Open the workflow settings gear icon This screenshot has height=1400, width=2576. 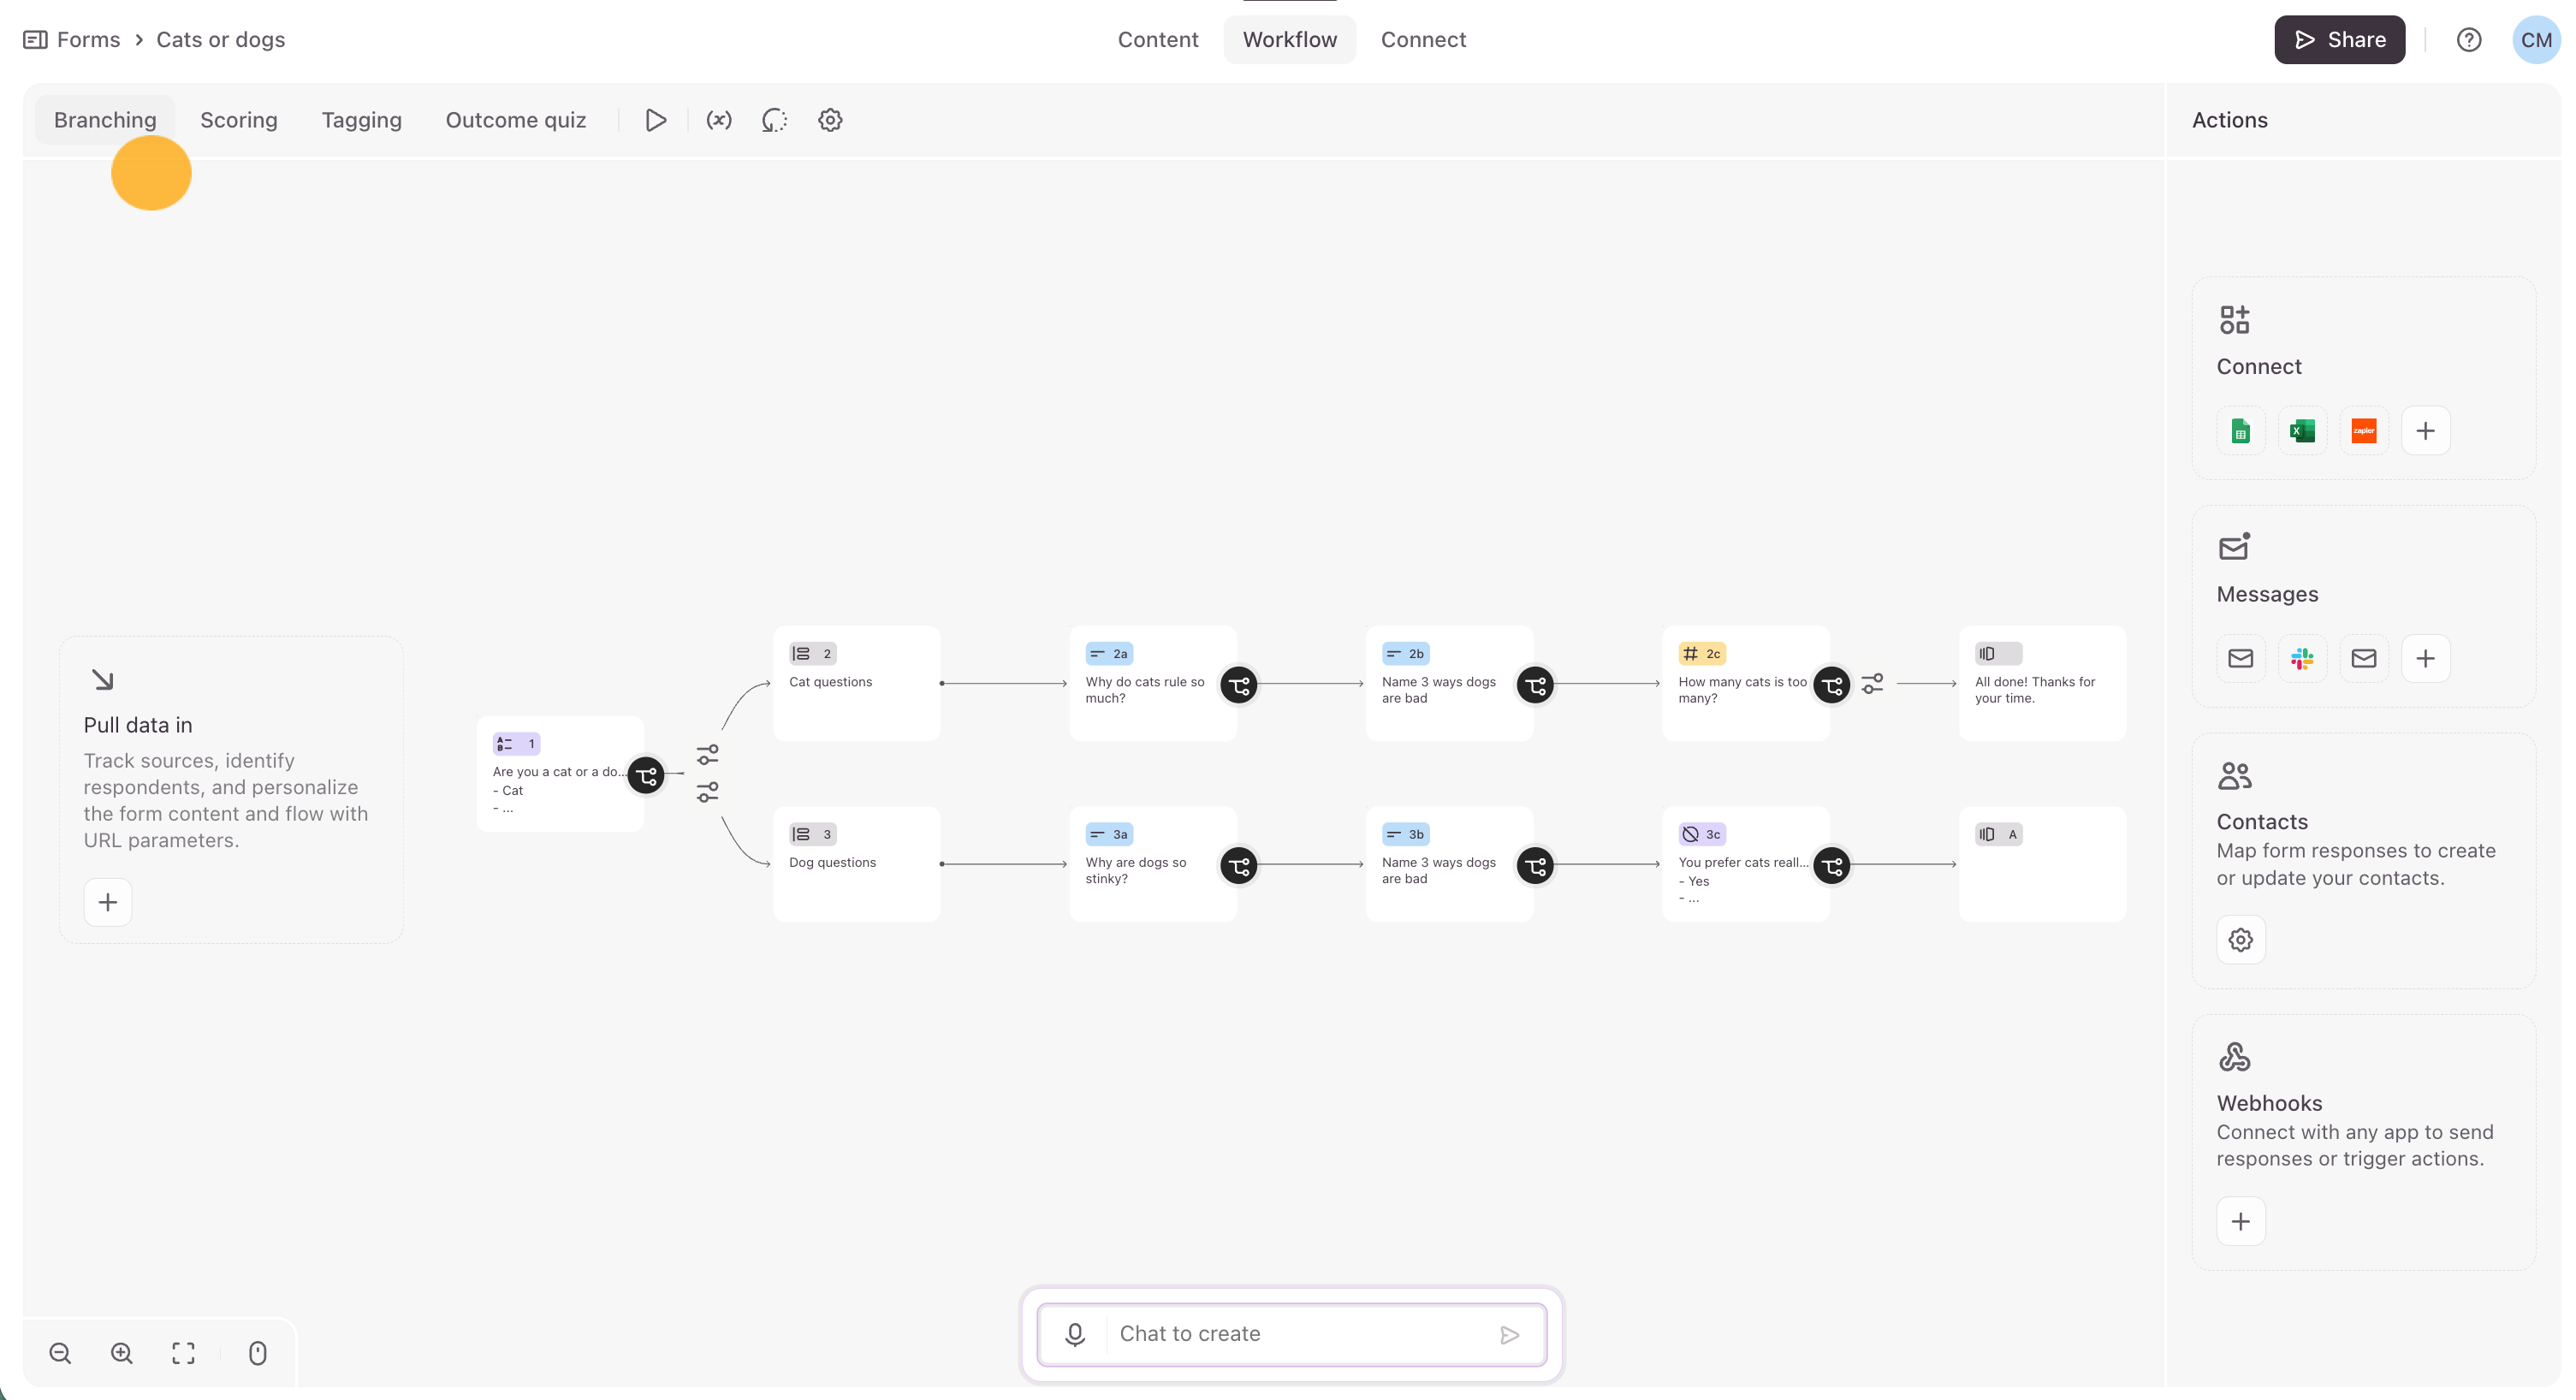point(830,120)
